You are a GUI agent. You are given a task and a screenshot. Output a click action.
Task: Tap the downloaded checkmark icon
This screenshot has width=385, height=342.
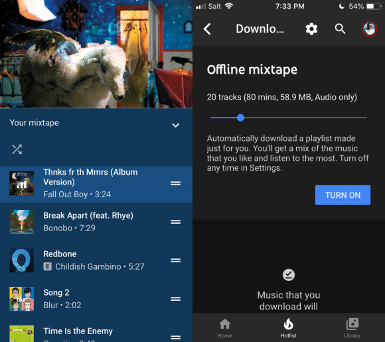pos(289,275)
